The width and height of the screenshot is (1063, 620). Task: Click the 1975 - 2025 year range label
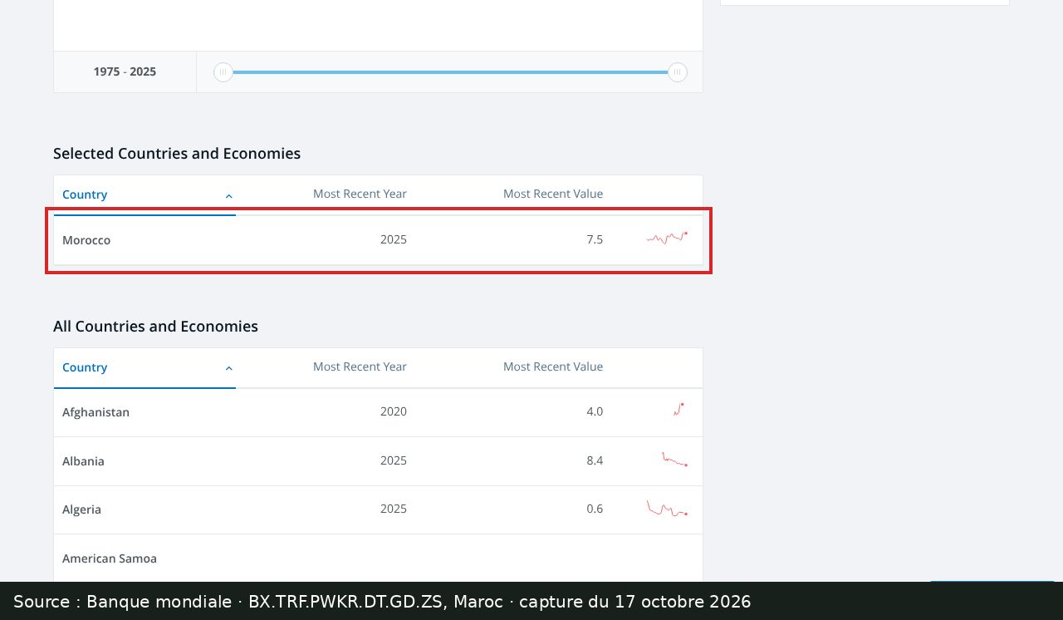125,71
